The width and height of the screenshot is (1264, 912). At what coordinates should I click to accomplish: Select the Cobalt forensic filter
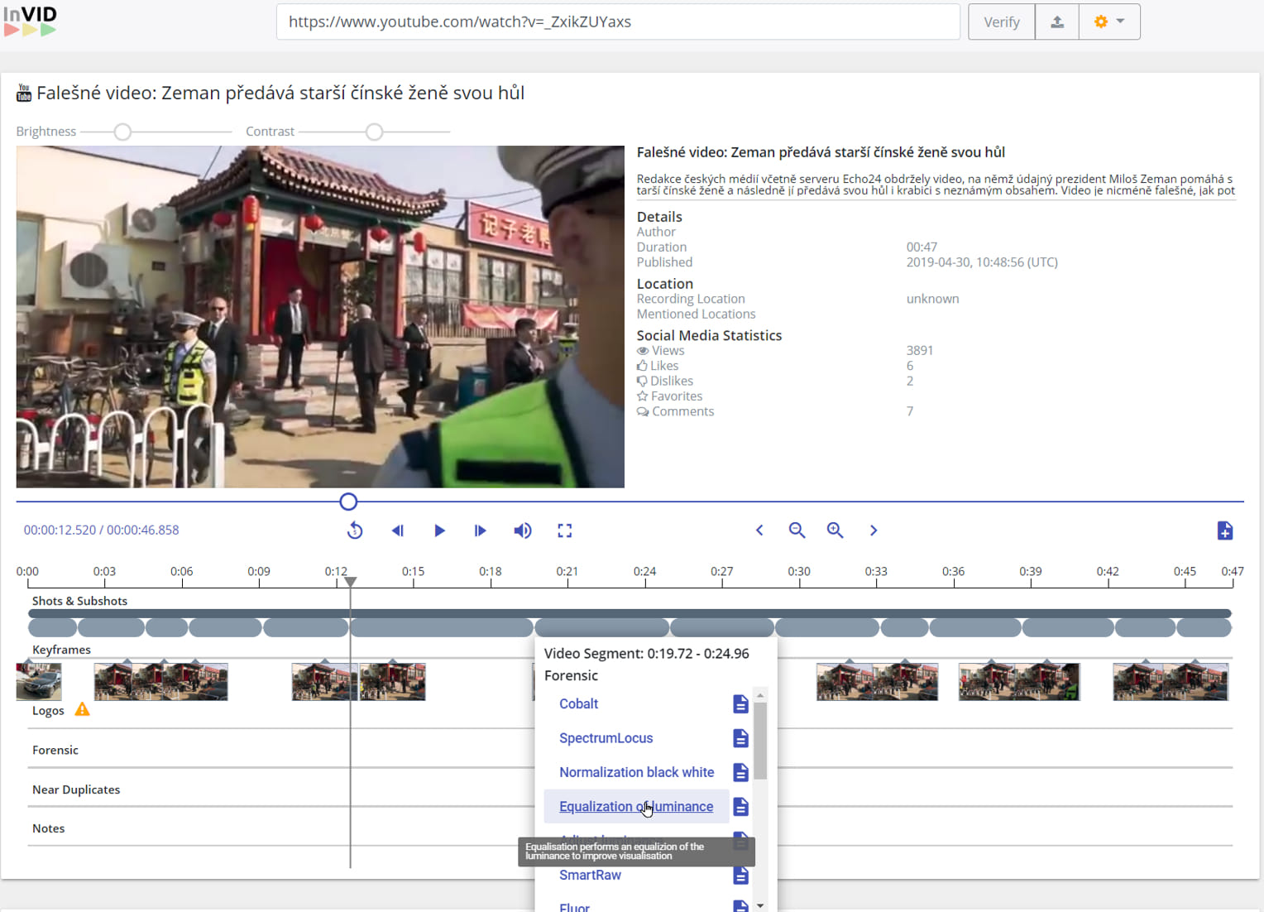578,704
